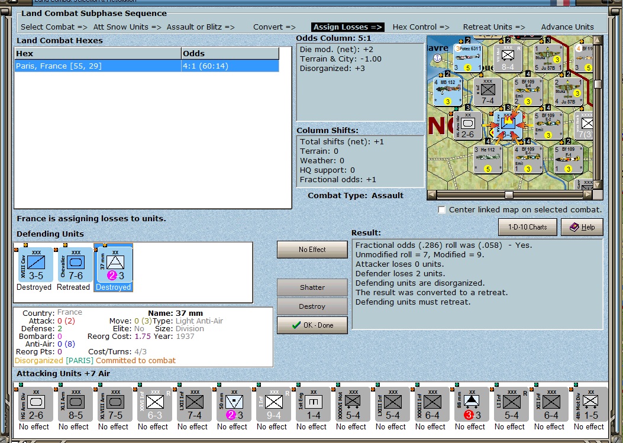Image resolution: width=623 pixels, height=443 pixels.
Task: Click the Destroy button
Action: coord(312,306)
